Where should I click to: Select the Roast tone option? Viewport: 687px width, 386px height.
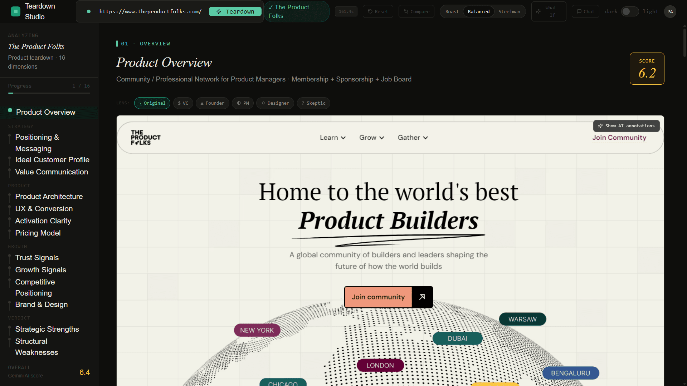(x=452, y=11)
